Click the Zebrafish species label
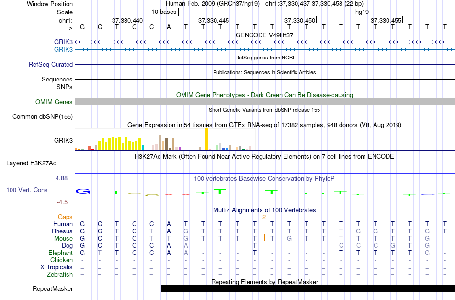Screen dimensions: 455x300 click(60, 274)
